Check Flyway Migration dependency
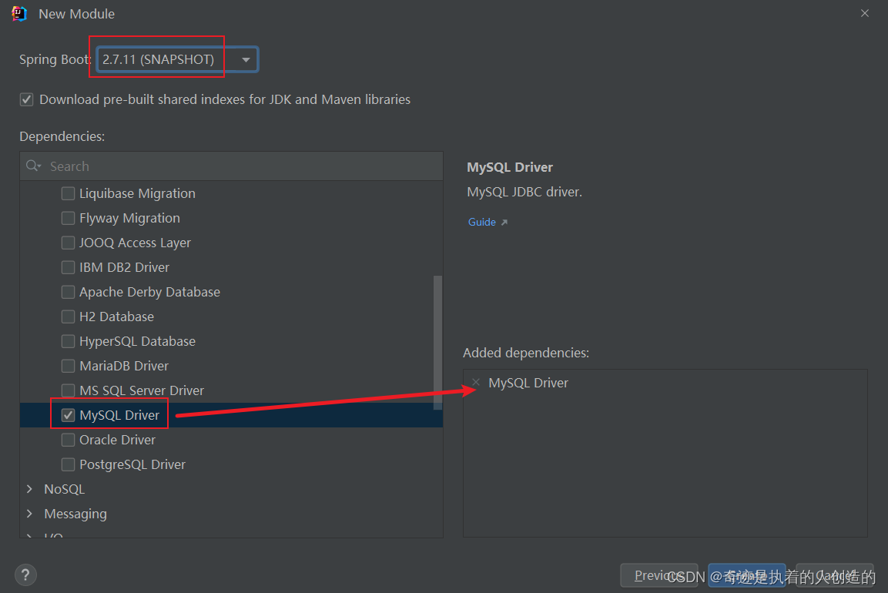The image size is (888, 593). 68,218
